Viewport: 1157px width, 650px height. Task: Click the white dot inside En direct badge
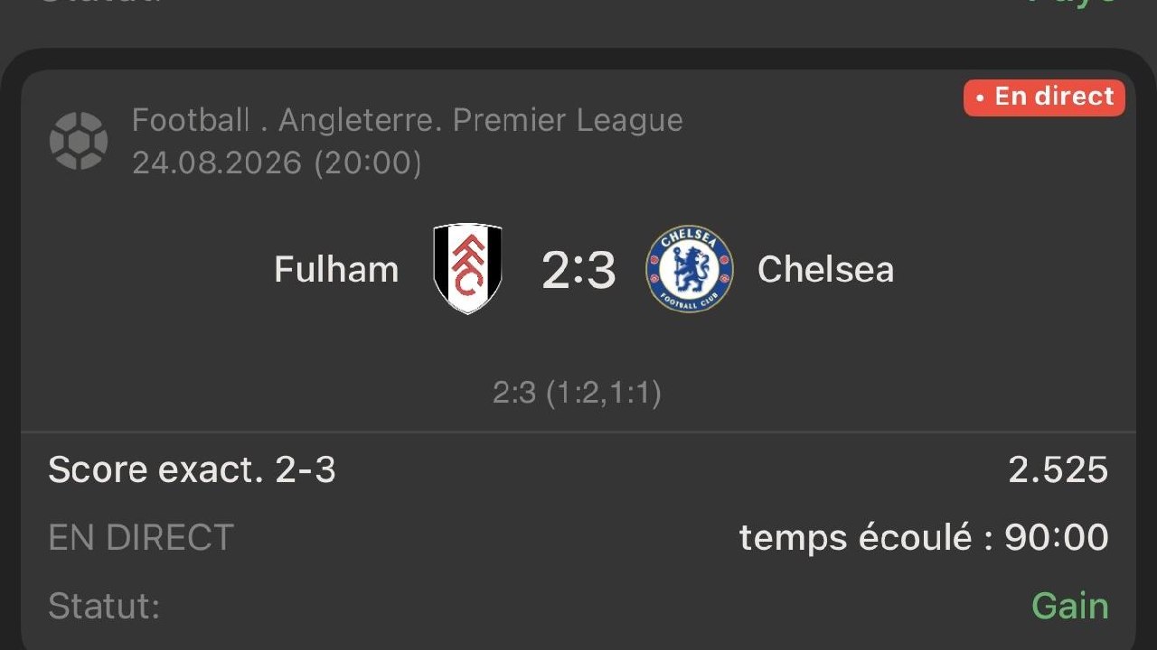(x=980, y=97)
